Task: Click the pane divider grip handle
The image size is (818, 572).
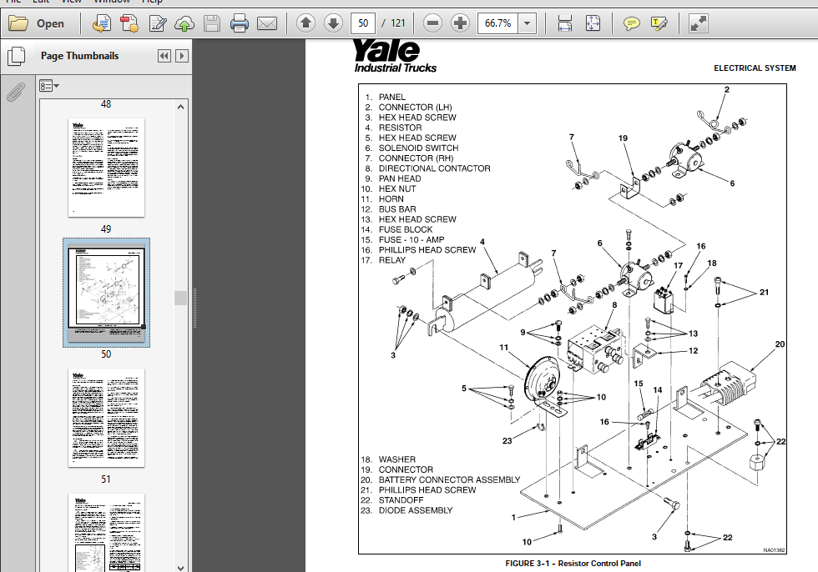Action: (194, 308)
